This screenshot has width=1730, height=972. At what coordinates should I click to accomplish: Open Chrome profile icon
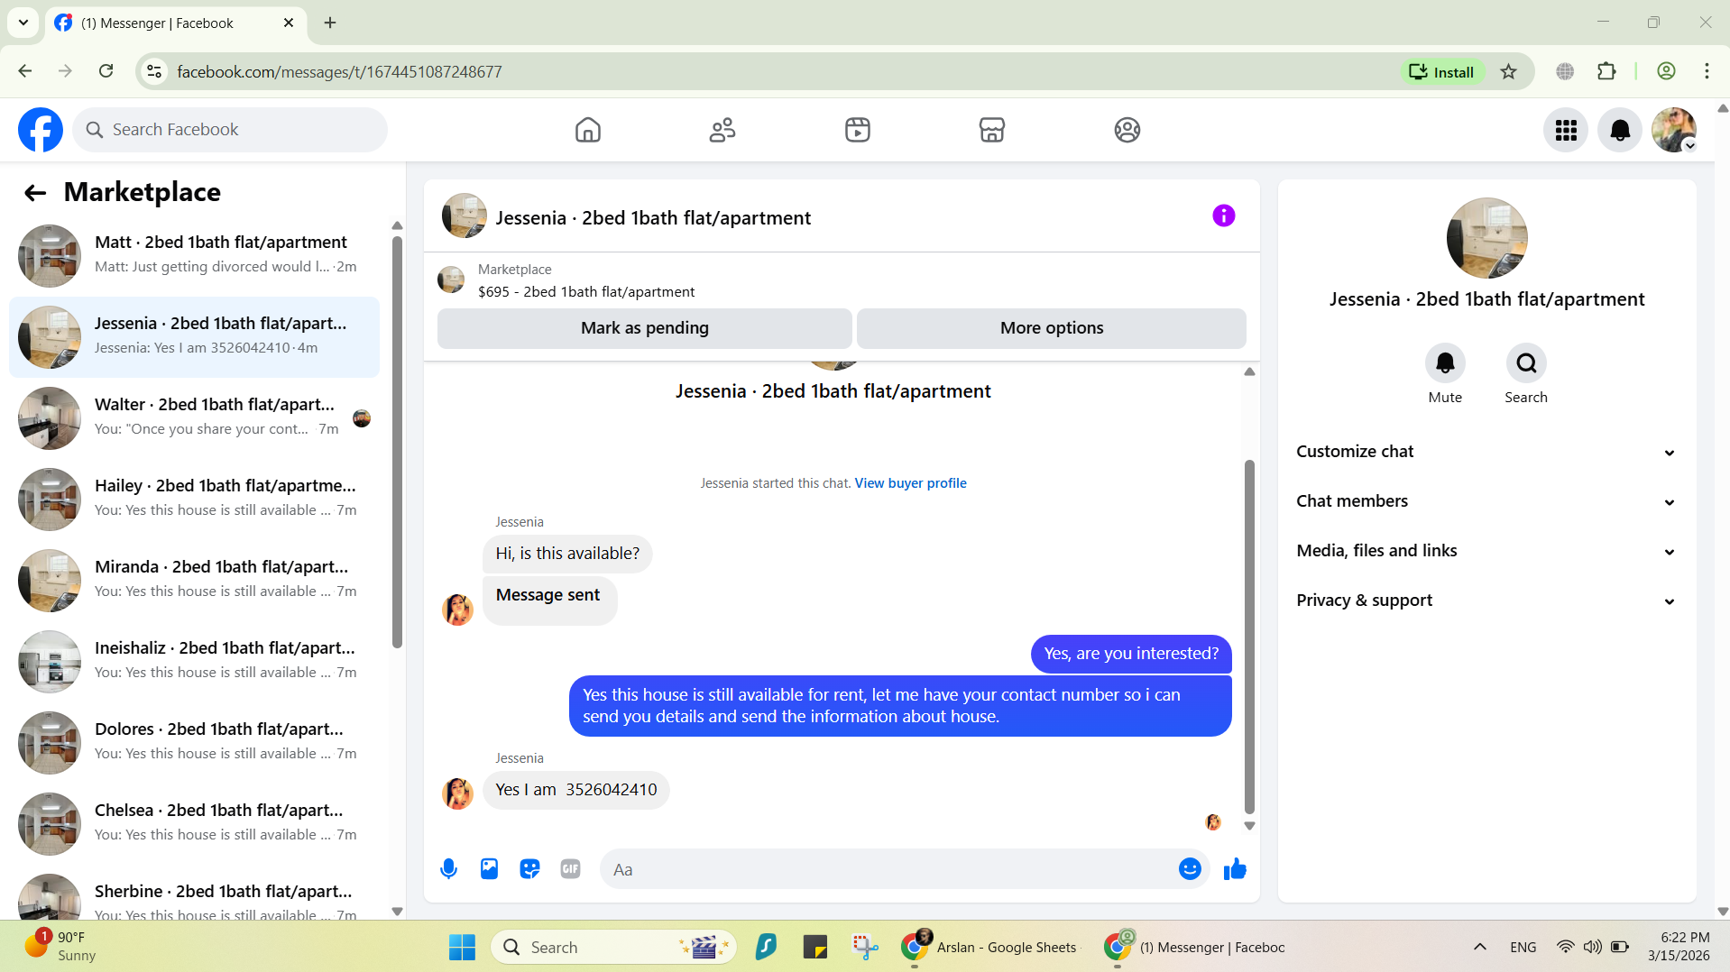tap(1666, 71)
